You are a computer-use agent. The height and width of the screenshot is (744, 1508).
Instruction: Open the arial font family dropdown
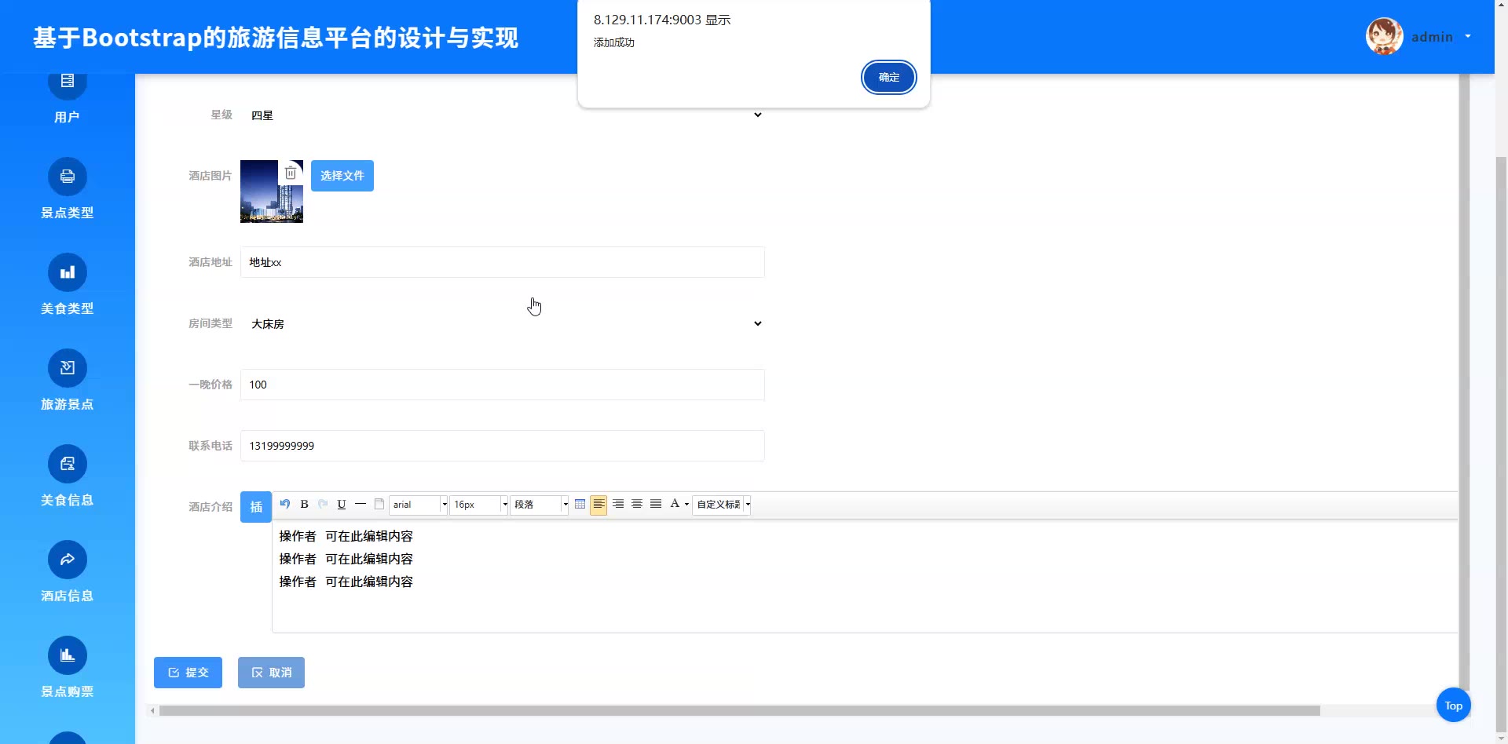(x=419, y=505)
